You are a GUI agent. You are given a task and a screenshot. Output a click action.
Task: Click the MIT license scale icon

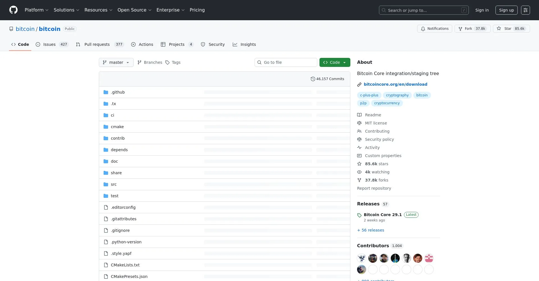(359, 123)
